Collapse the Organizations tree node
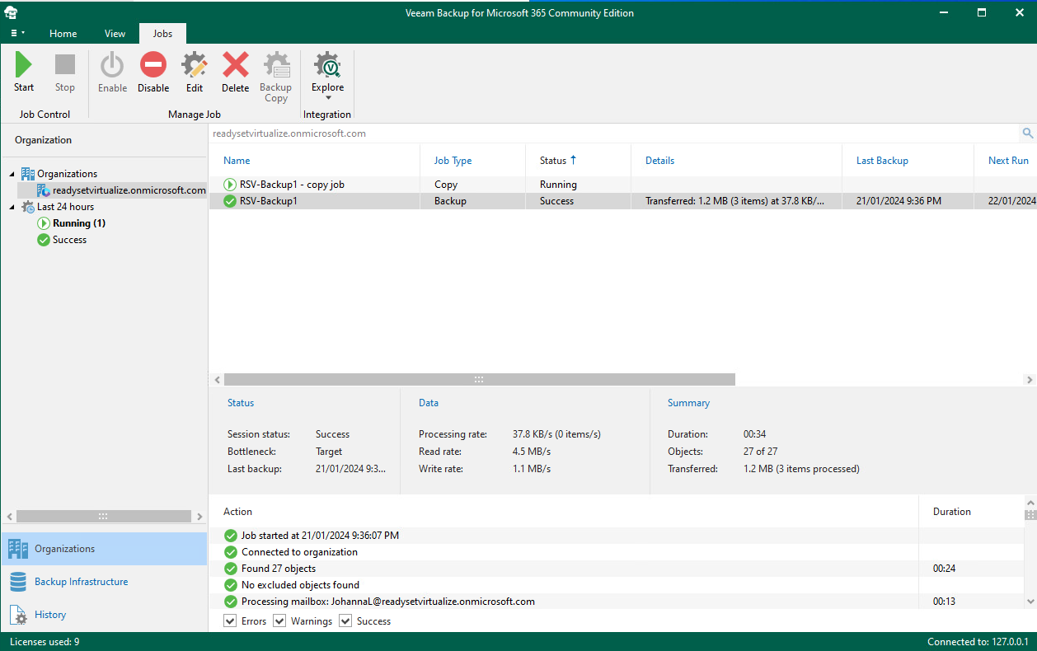The image size is (1037, 651). click(x=12, y=174)
